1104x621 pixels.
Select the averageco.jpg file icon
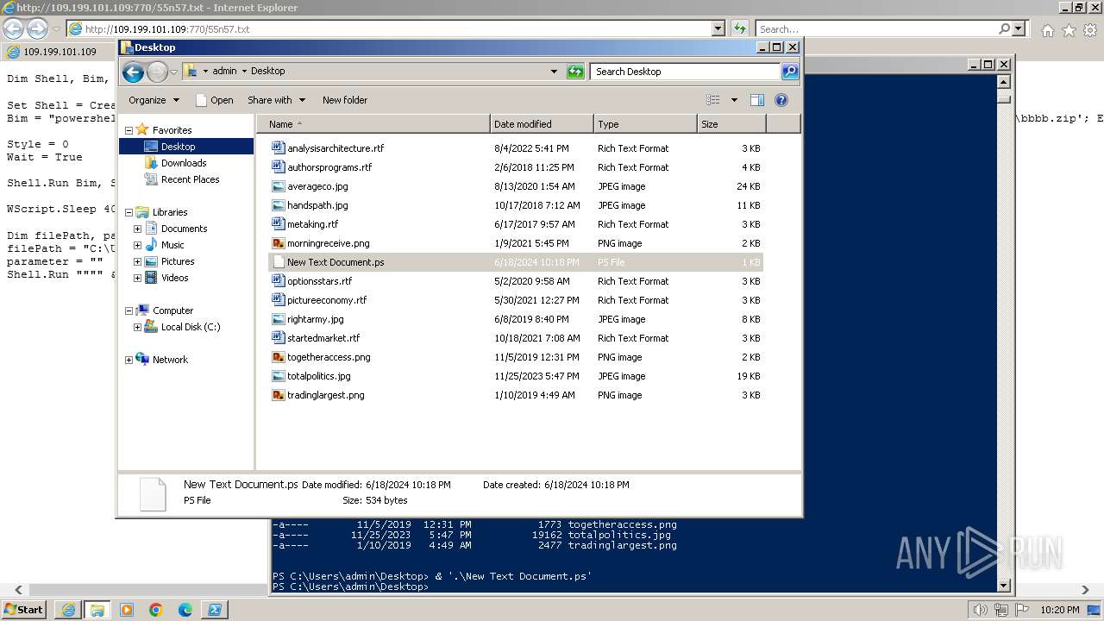coord(278,186)
